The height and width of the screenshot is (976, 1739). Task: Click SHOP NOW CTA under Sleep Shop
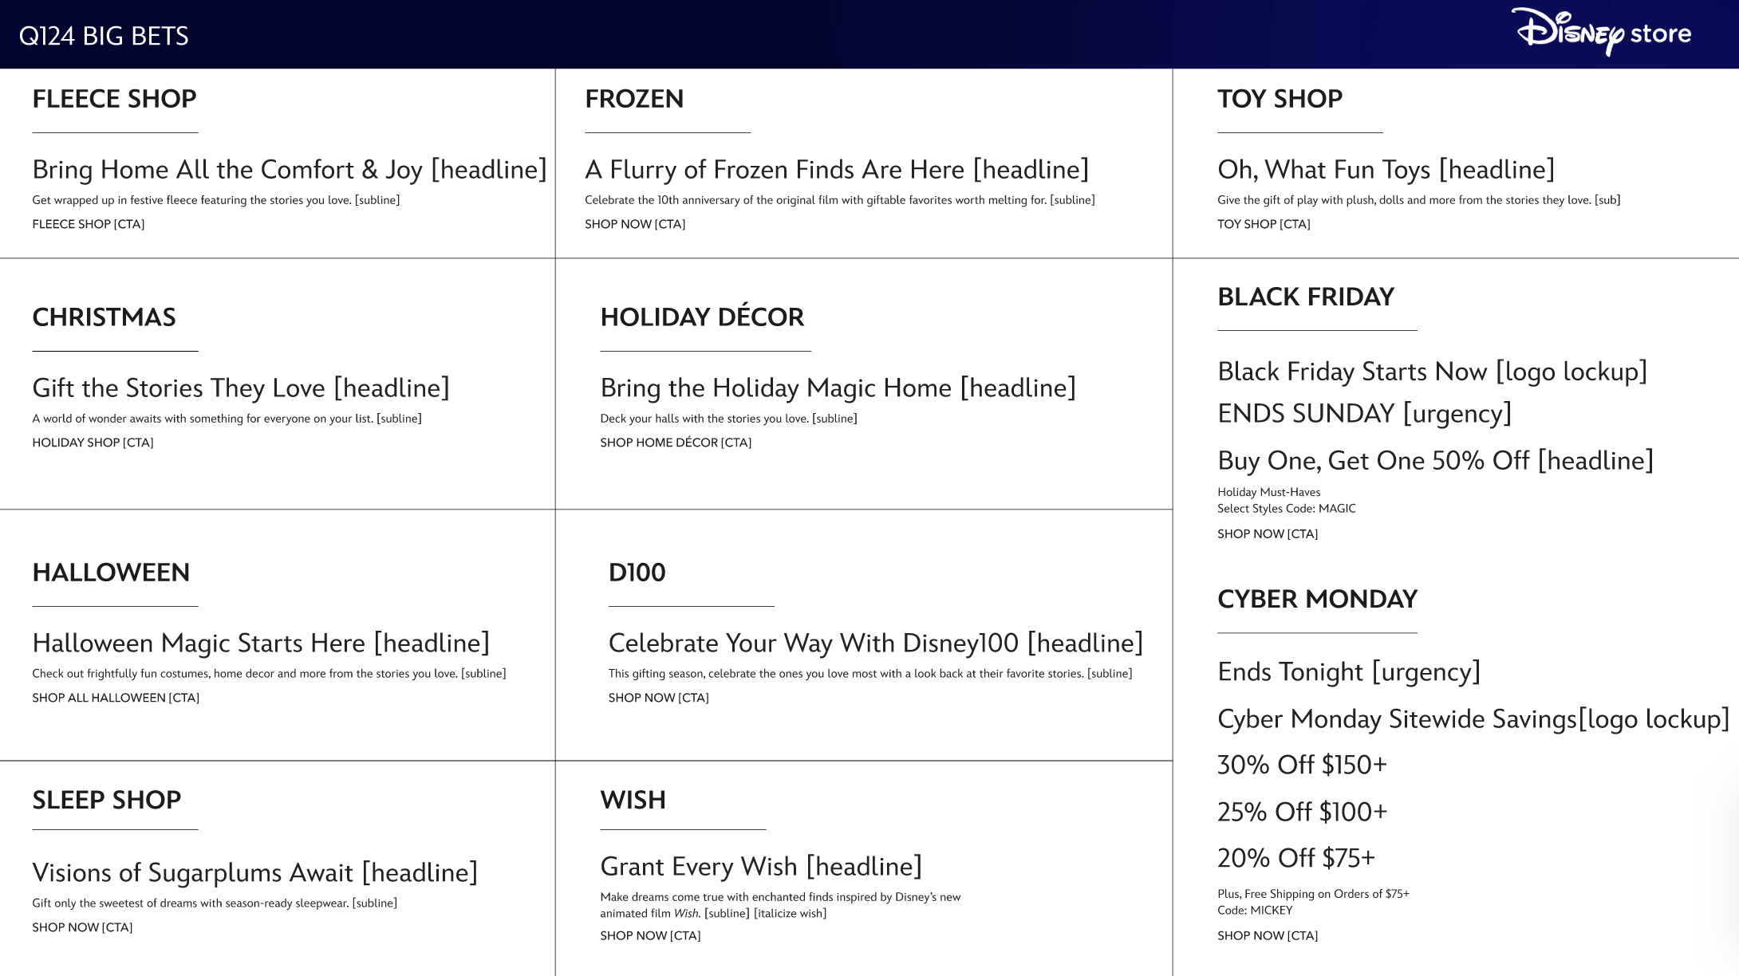[x=82, y=927]
